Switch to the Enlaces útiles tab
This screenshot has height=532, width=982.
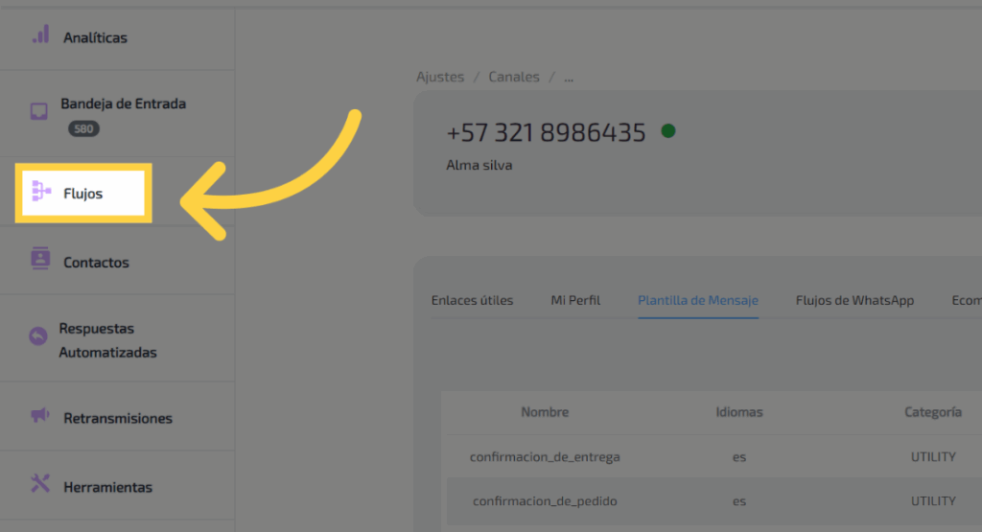click(472, 300)
